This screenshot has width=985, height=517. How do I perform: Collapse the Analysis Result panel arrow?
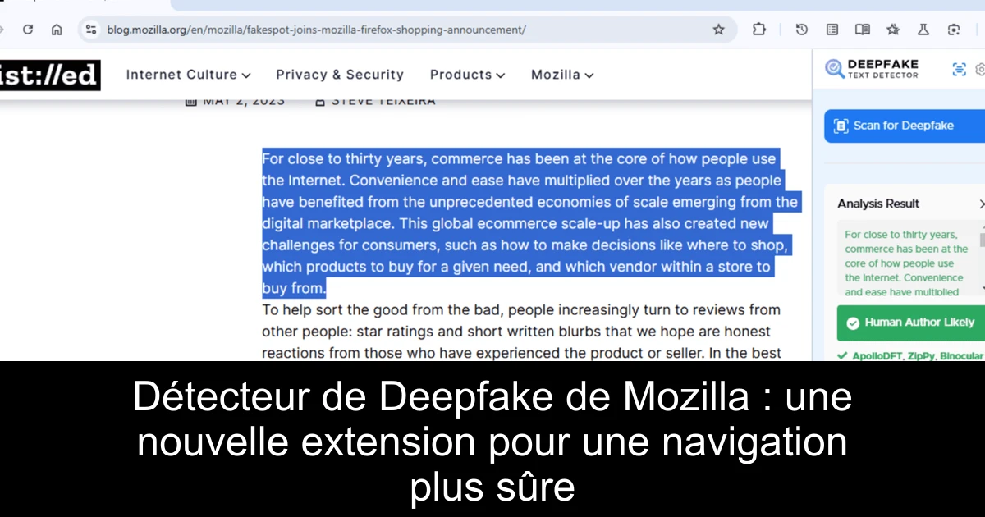[981, 204]
